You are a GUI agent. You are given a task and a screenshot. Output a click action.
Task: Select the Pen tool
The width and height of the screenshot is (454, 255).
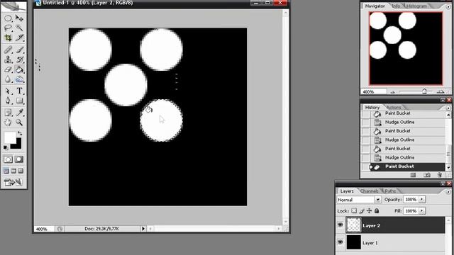click(8, 101)
